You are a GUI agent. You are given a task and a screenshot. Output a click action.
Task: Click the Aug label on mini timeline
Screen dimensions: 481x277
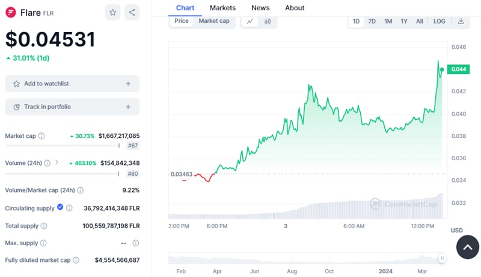pos(292,272)
